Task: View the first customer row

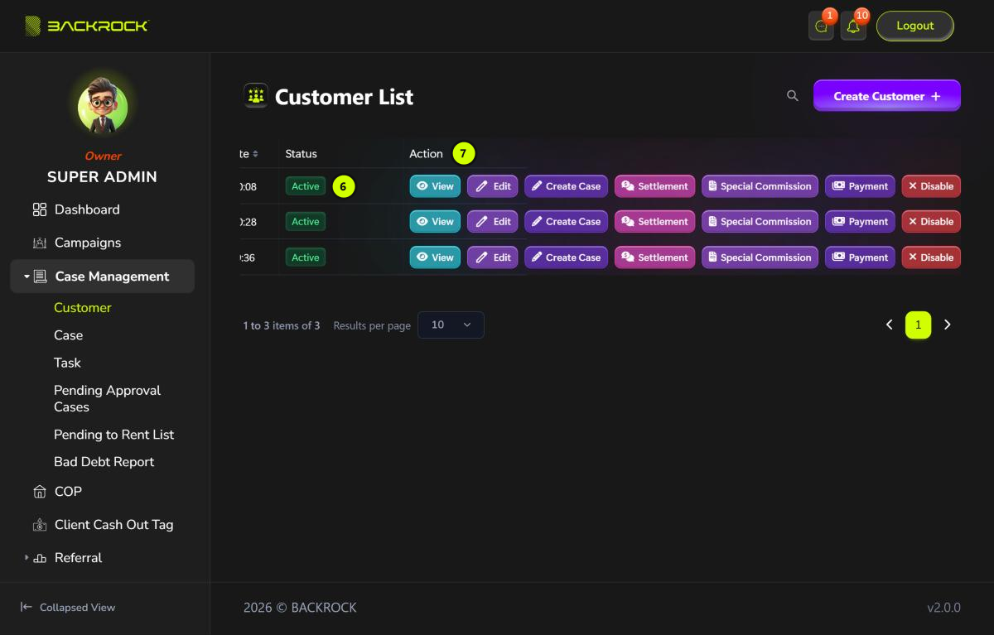Action: coord(435,186)
